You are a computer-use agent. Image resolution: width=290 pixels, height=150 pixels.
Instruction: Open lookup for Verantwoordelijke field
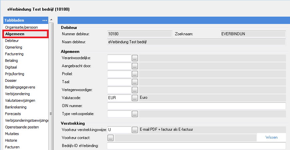[x=135, y=58]
